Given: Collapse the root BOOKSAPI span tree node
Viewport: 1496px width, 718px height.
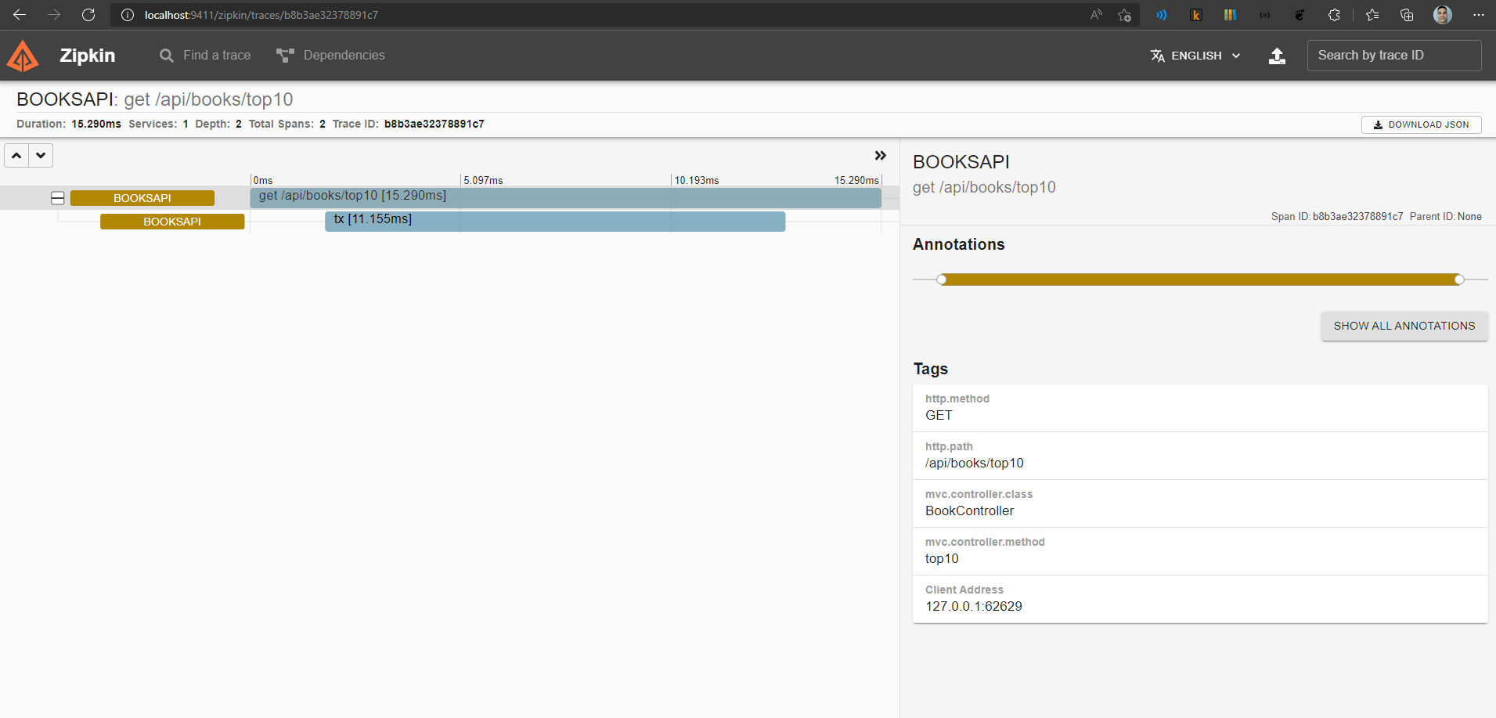Looking at the screenshot, I should (58, 198).
